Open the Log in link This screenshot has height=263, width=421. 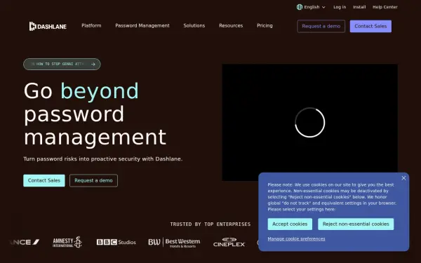(340, 7)
